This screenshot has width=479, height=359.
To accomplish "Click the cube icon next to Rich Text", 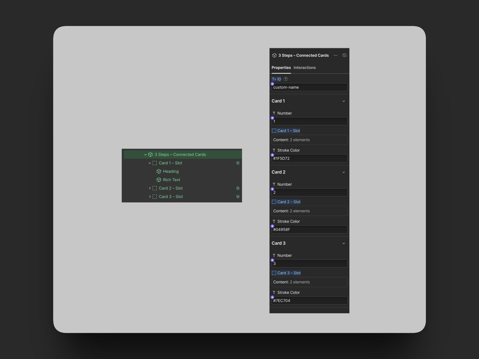I will [159, 179].
